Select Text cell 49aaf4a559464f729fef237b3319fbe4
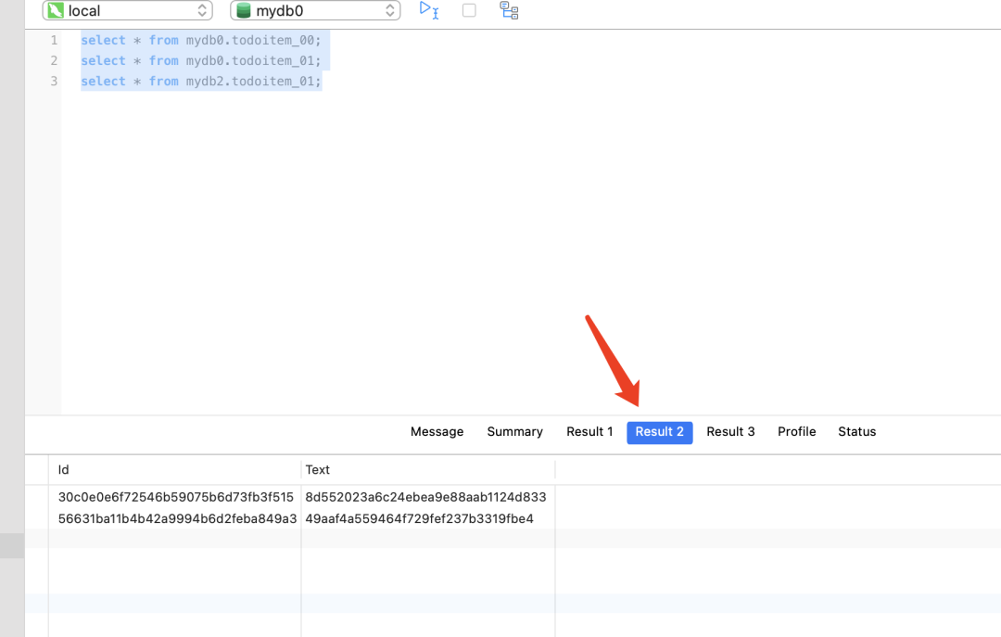 pos(420,519)
